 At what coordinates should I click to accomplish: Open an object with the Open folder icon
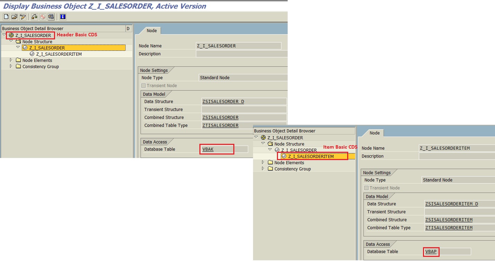14,16
